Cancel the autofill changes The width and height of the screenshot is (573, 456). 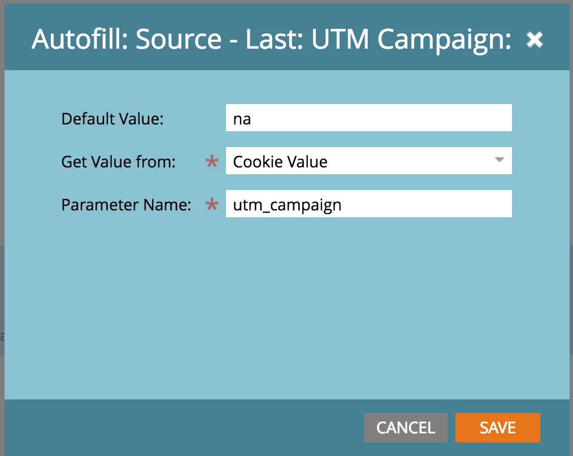(405, 428)
